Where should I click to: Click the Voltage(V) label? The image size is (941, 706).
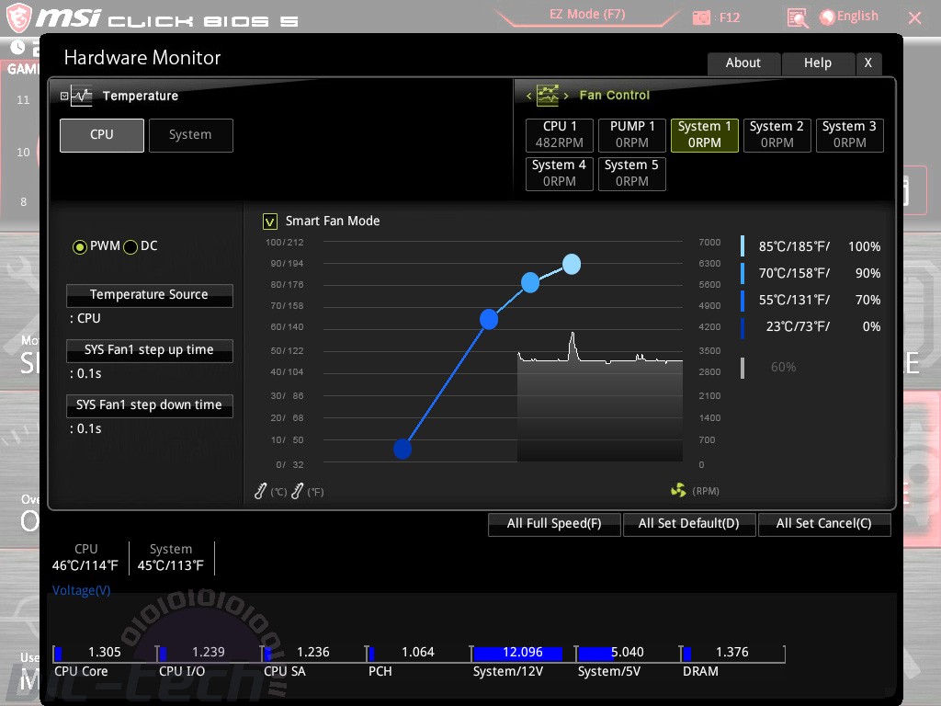coord(82,591)
